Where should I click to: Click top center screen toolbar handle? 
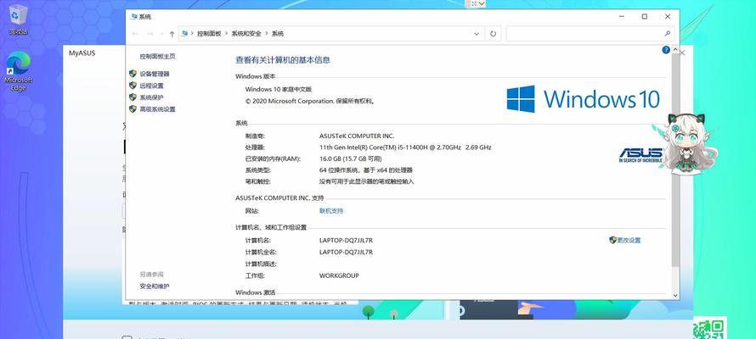475,4
